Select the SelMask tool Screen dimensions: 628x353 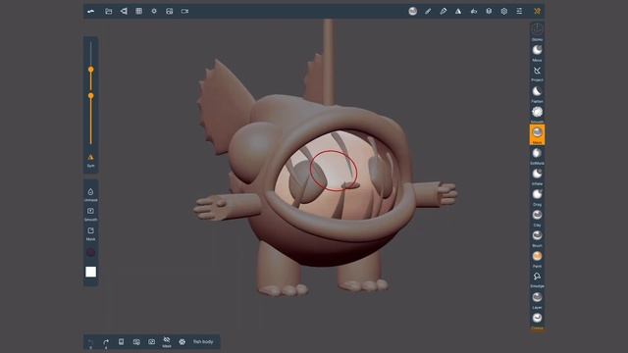pos(537,156)
